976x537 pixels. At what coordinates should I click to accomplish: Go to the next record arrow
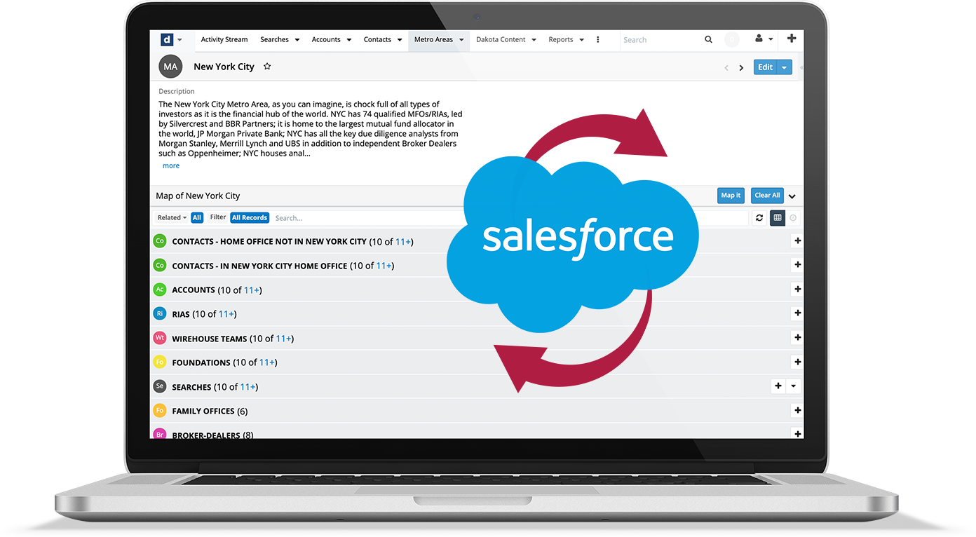tap(741, 68)
